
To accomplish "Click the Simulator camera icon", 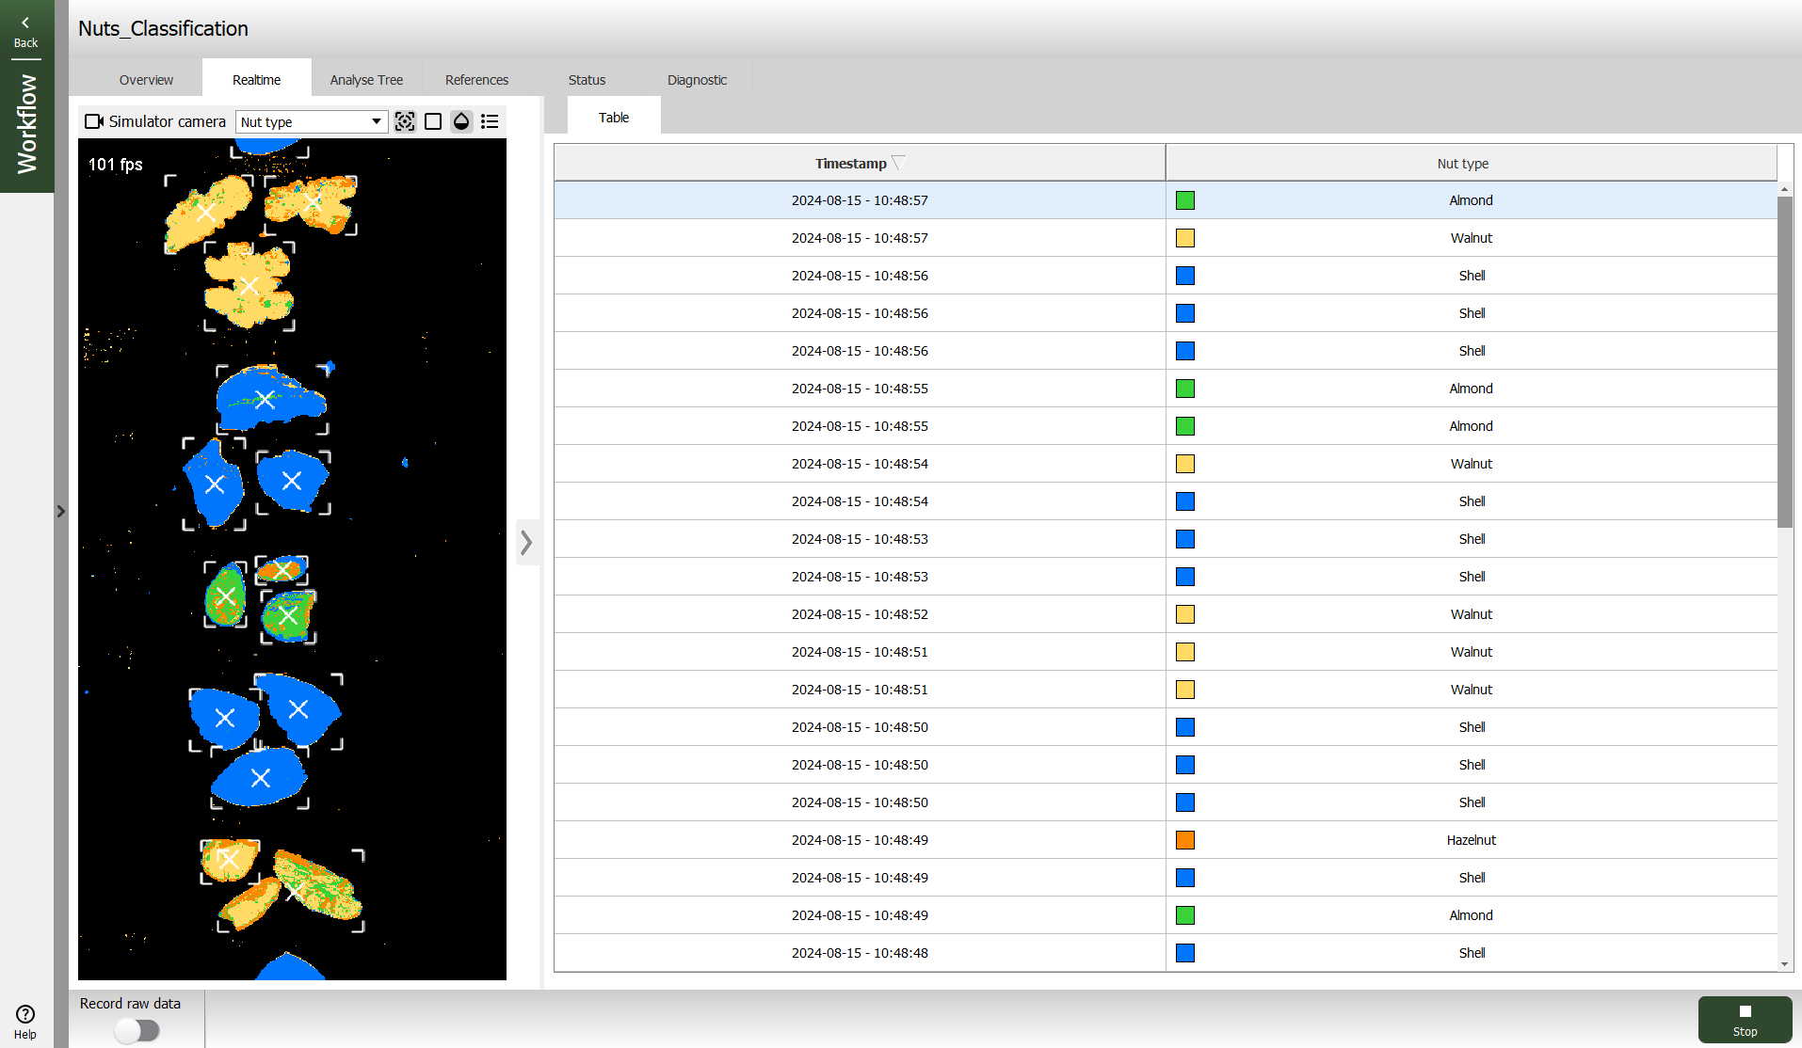I will [93, 121].
